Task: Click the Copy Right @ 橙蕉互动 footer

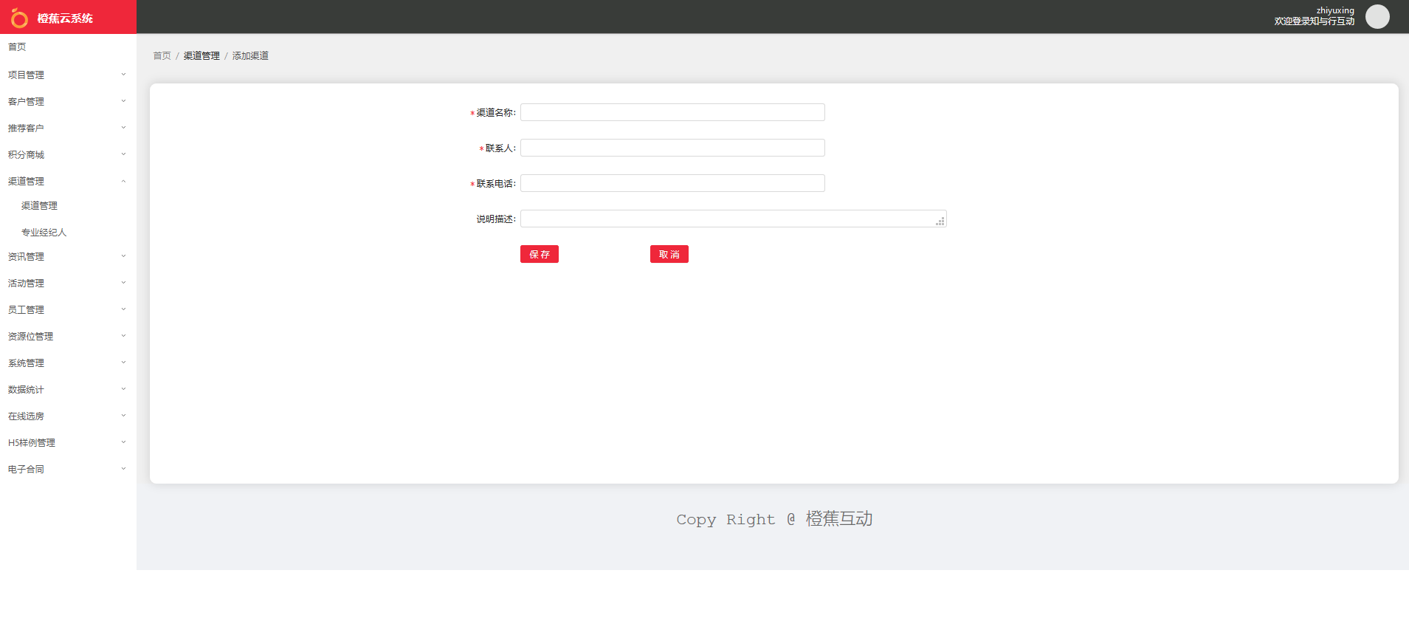Action: [x=774, y=519]
